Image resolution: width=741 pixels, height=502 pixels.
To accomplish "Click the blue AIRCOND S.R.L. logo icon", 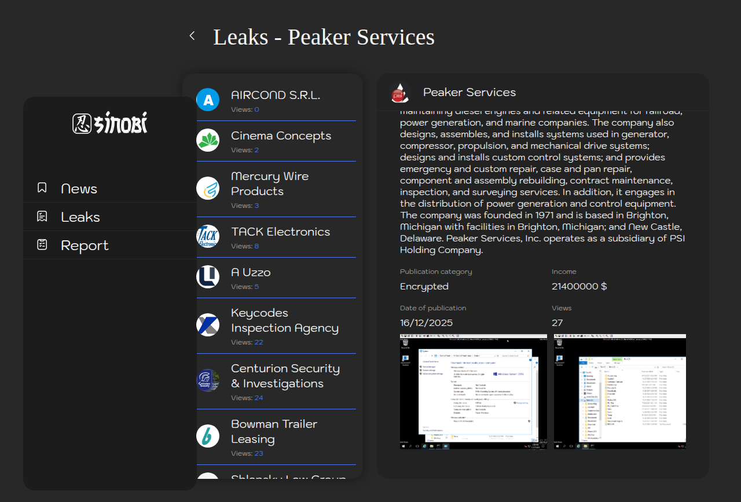I will 208,100.
